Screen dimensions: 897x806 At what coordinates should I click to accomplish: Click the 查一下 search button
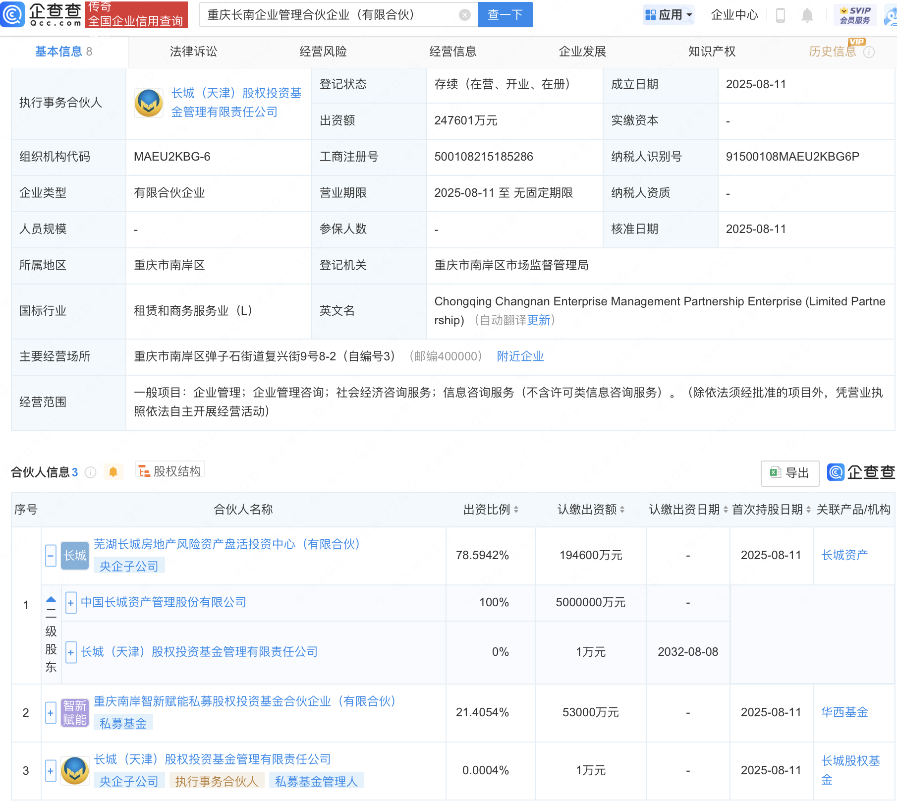505,15
